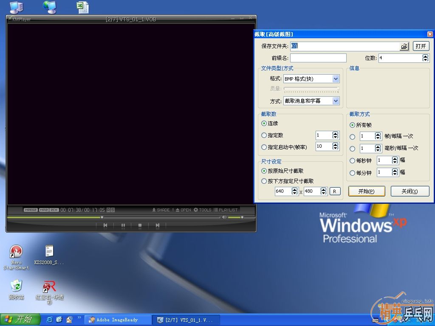Viewport: 435px width, 326px height.
Task: Increase the 帧/每隔 frame interval stepper
Action: tap(378, 134)
